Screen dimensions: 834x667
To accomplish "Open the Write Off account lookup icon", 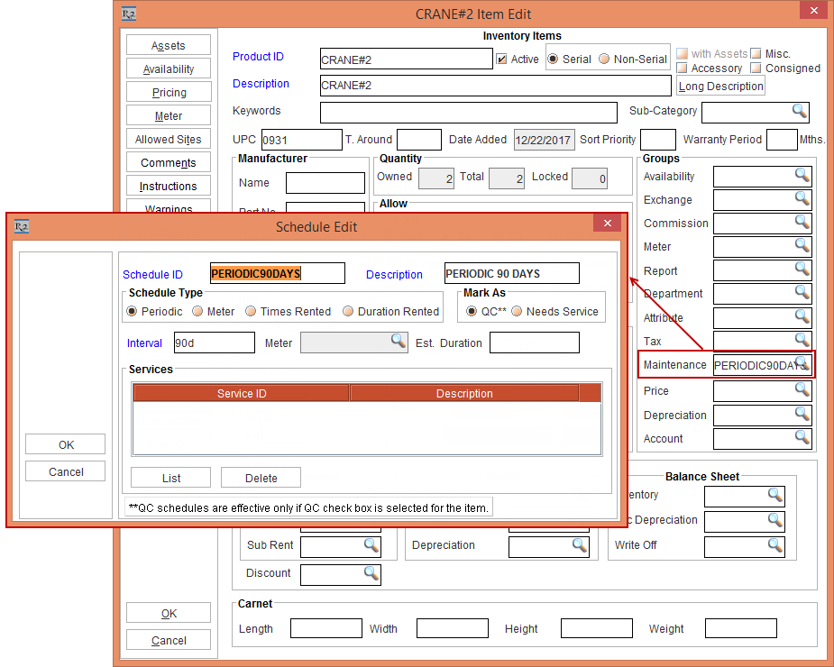I will click(774, 545).
